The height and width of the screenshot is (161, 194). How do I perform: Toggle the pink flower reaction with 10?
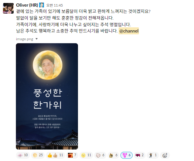(23, 155)
